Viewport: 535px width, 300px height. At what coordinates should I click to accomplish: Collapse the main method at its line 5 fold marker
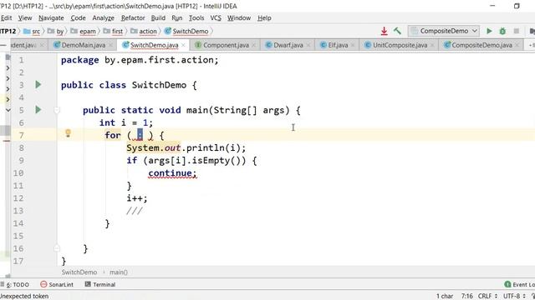click(57, 110)
